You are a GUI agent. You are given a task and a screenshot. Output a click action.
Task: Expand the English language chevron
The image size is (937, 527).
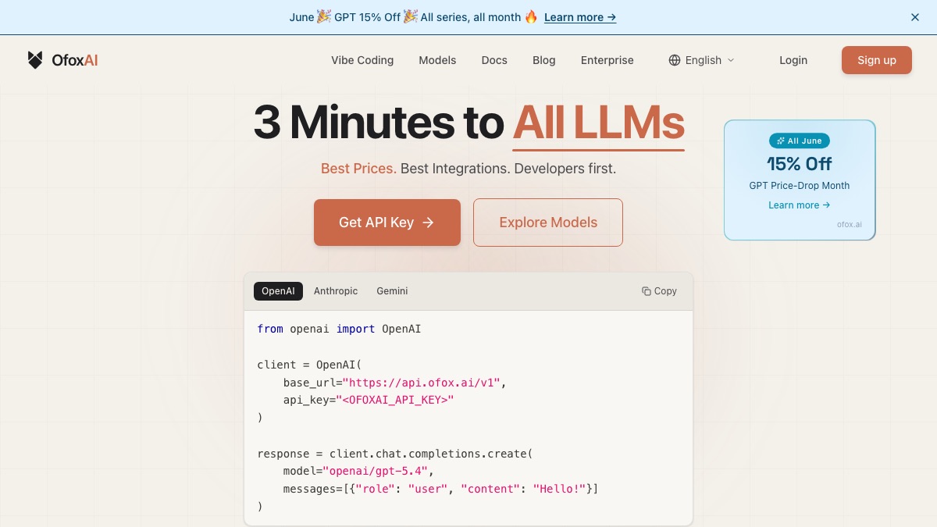tap(731, 60)
